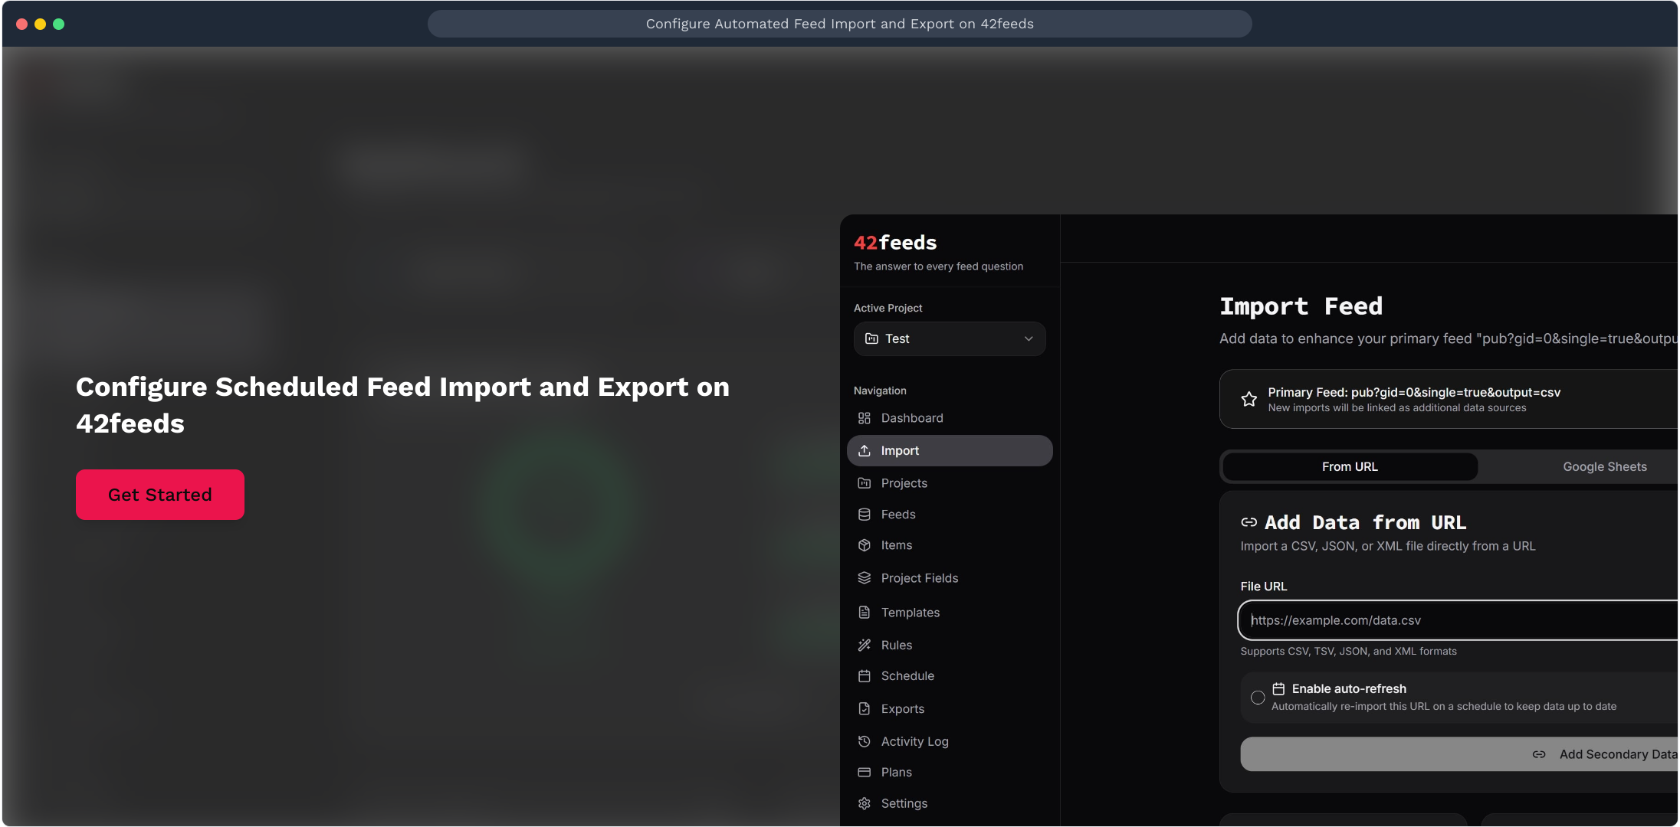
Task: Open Settings from the sidebar
Action: 904,803
